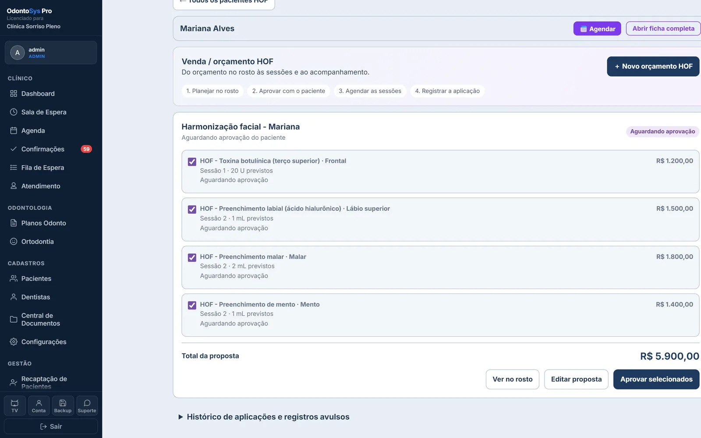Uncheck the Toxina botulínica Frontal item
Image resolution: width=701 pixels, height=438 pixels.
[192, 162]
